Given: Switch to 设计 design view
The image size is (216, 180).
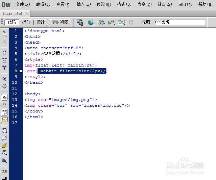Looking at the screenshot, I should point(41,22).
